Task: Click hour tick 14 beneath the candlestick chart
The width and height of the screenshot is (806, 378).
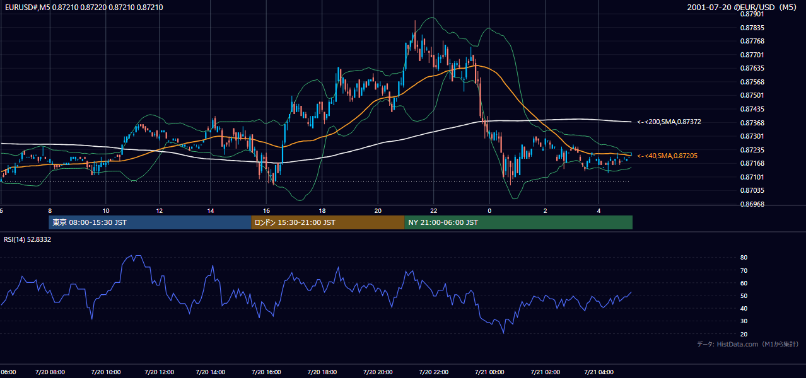Action: [x=211, y=210]
